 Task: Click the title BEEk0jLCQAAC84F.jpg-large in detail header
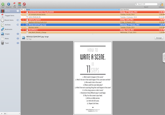37,37
